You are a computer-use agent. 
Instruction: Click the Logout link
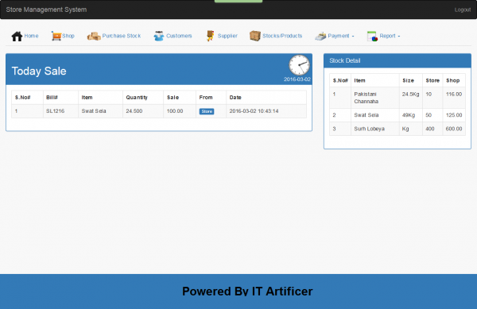(463, 10)
